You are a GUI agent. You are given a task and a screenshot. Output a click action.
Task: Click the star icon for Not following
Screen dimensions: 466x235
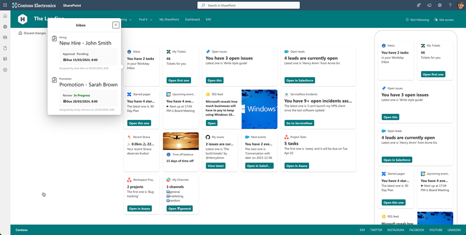[407, 20]
